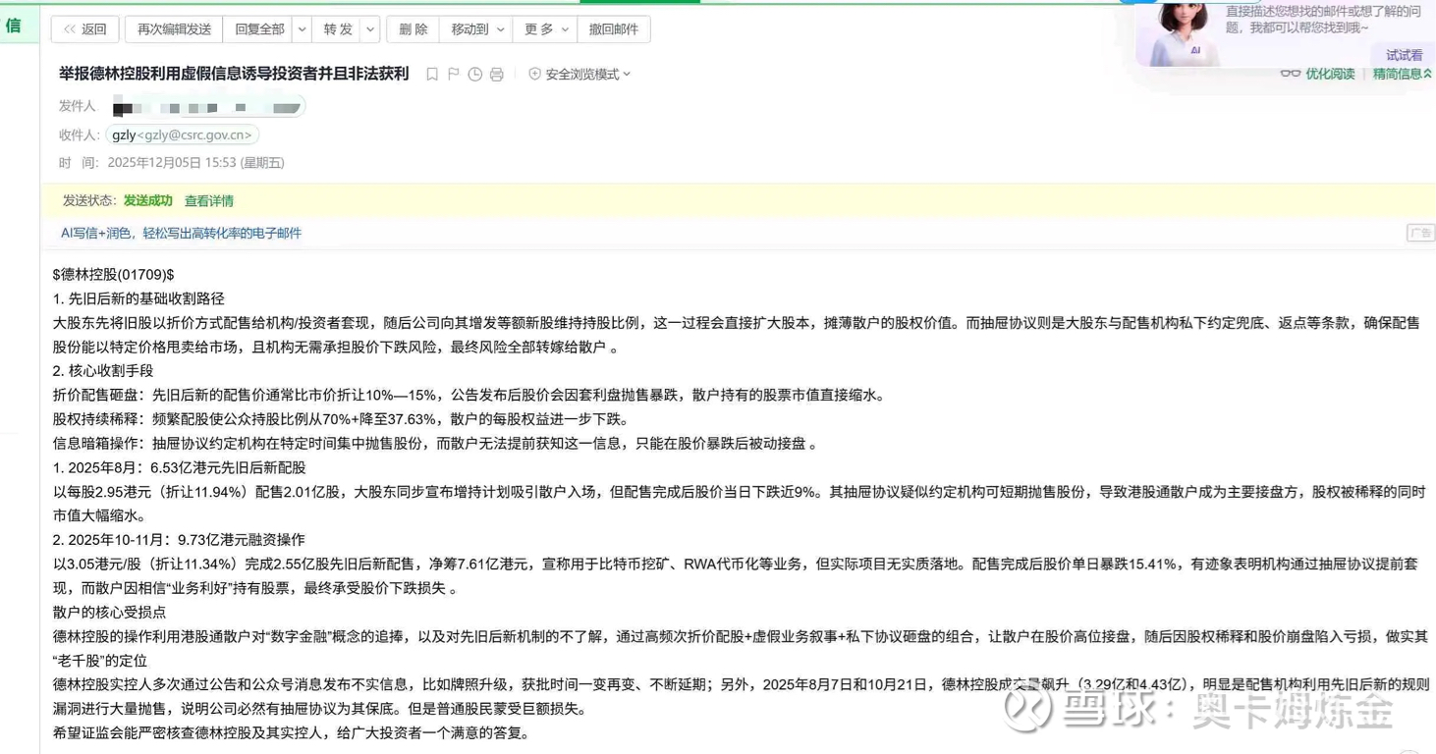
Task: Click the final line starting 希望证监会能严密核查
Action: (291, 733)
